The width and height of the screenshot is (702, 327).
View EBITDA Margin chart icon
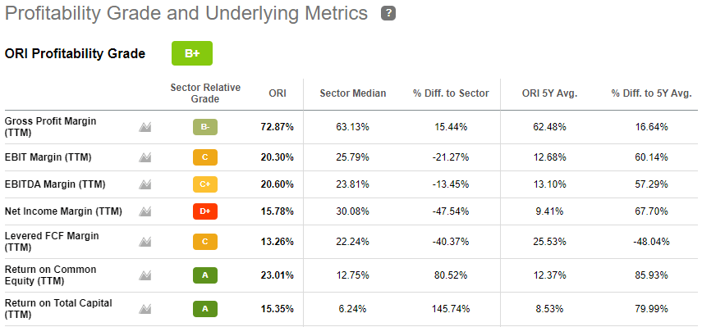145,184
